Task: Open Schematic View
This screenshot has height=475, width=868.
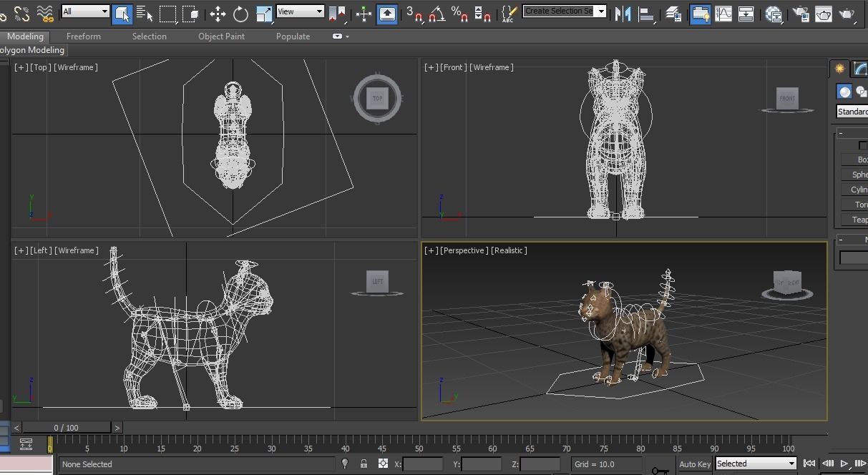Action: coord(746,13)
